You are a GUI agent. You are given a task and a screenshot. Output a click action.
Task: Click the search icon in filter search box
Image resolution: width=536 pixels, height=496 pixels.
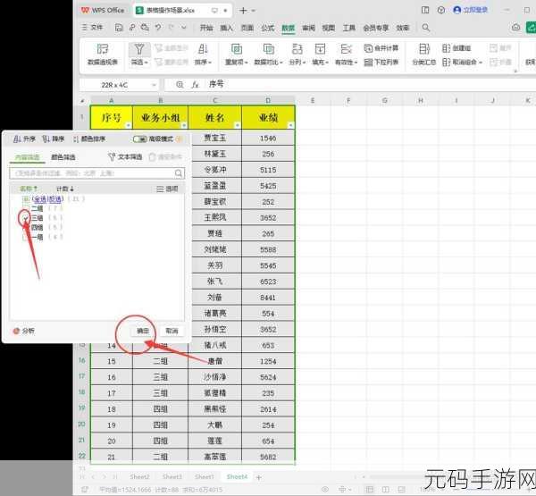click(179, 173)
